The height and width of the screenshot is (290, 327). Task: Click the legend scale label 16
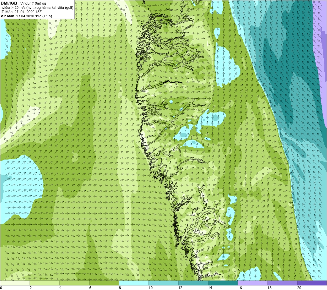point(240,288)
